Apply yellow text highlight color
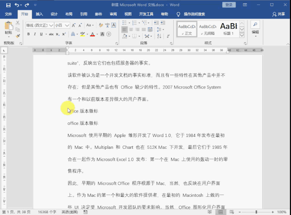Screen dimensions: 291x215 pyautogui.click(x=83, y=34)
